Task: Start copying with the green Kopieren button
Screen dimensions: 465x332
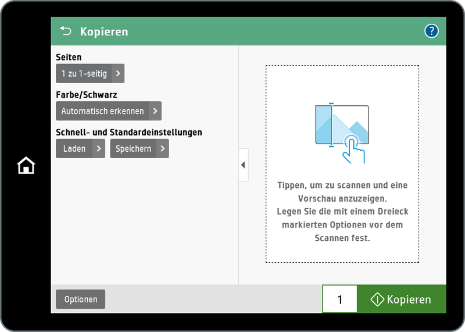Action: (402, 299)
